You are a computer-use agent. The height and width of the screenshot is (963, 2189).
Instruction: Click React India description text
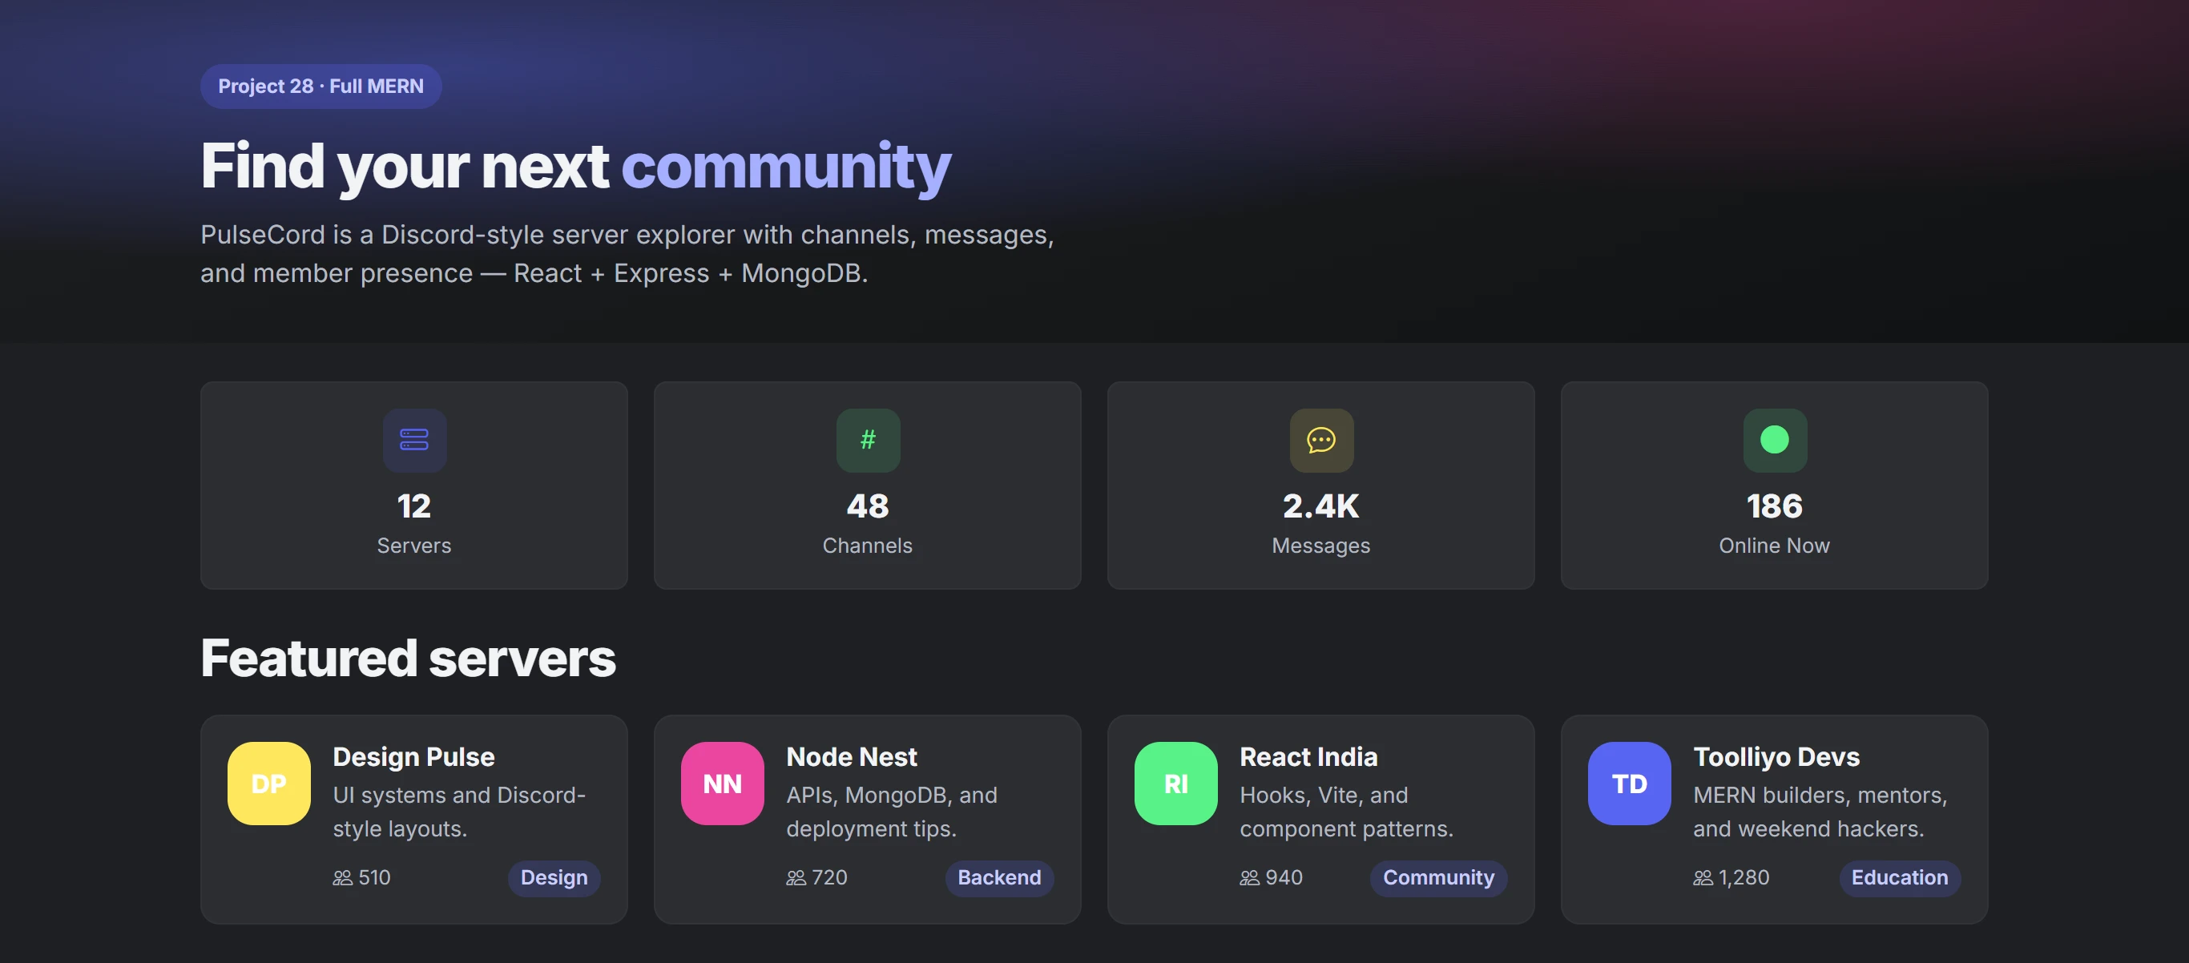1346,812
